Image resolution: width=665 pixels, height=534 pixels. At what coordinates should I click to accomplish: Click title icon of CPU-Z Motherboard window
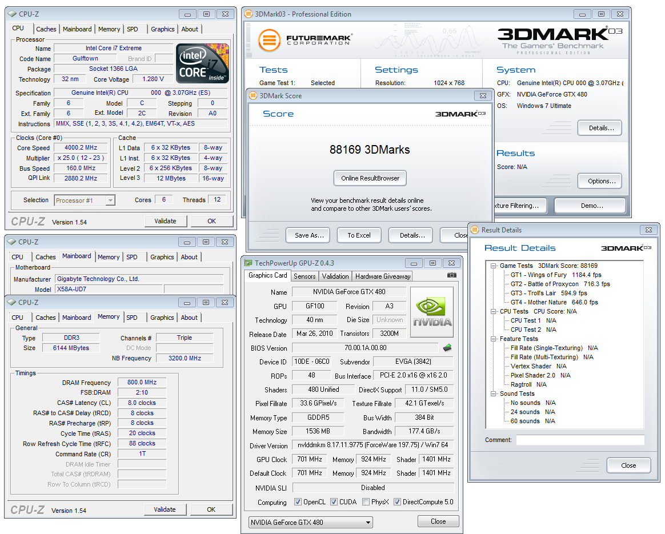[x=11, y=242]
